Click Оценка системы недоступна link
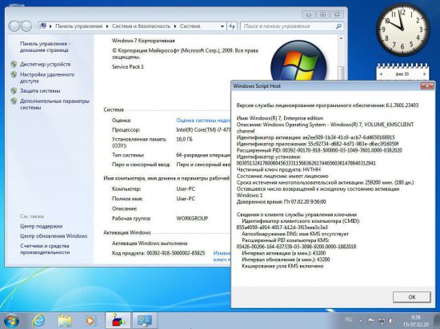 coord(203,121)
